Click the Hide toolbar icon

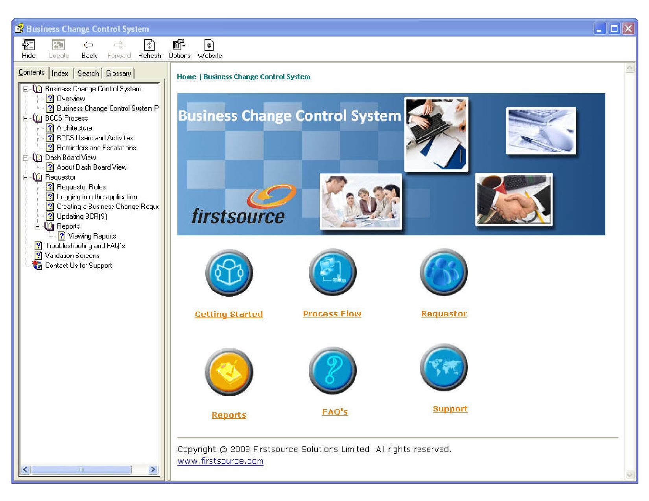pyautogui.click(x=28, y=49)
